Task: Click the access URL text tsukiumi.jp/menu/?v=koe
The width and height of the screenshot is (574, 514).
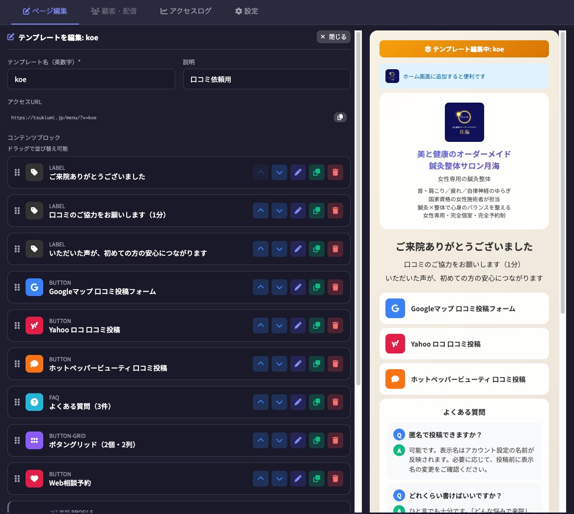Action: coord(54,117)
